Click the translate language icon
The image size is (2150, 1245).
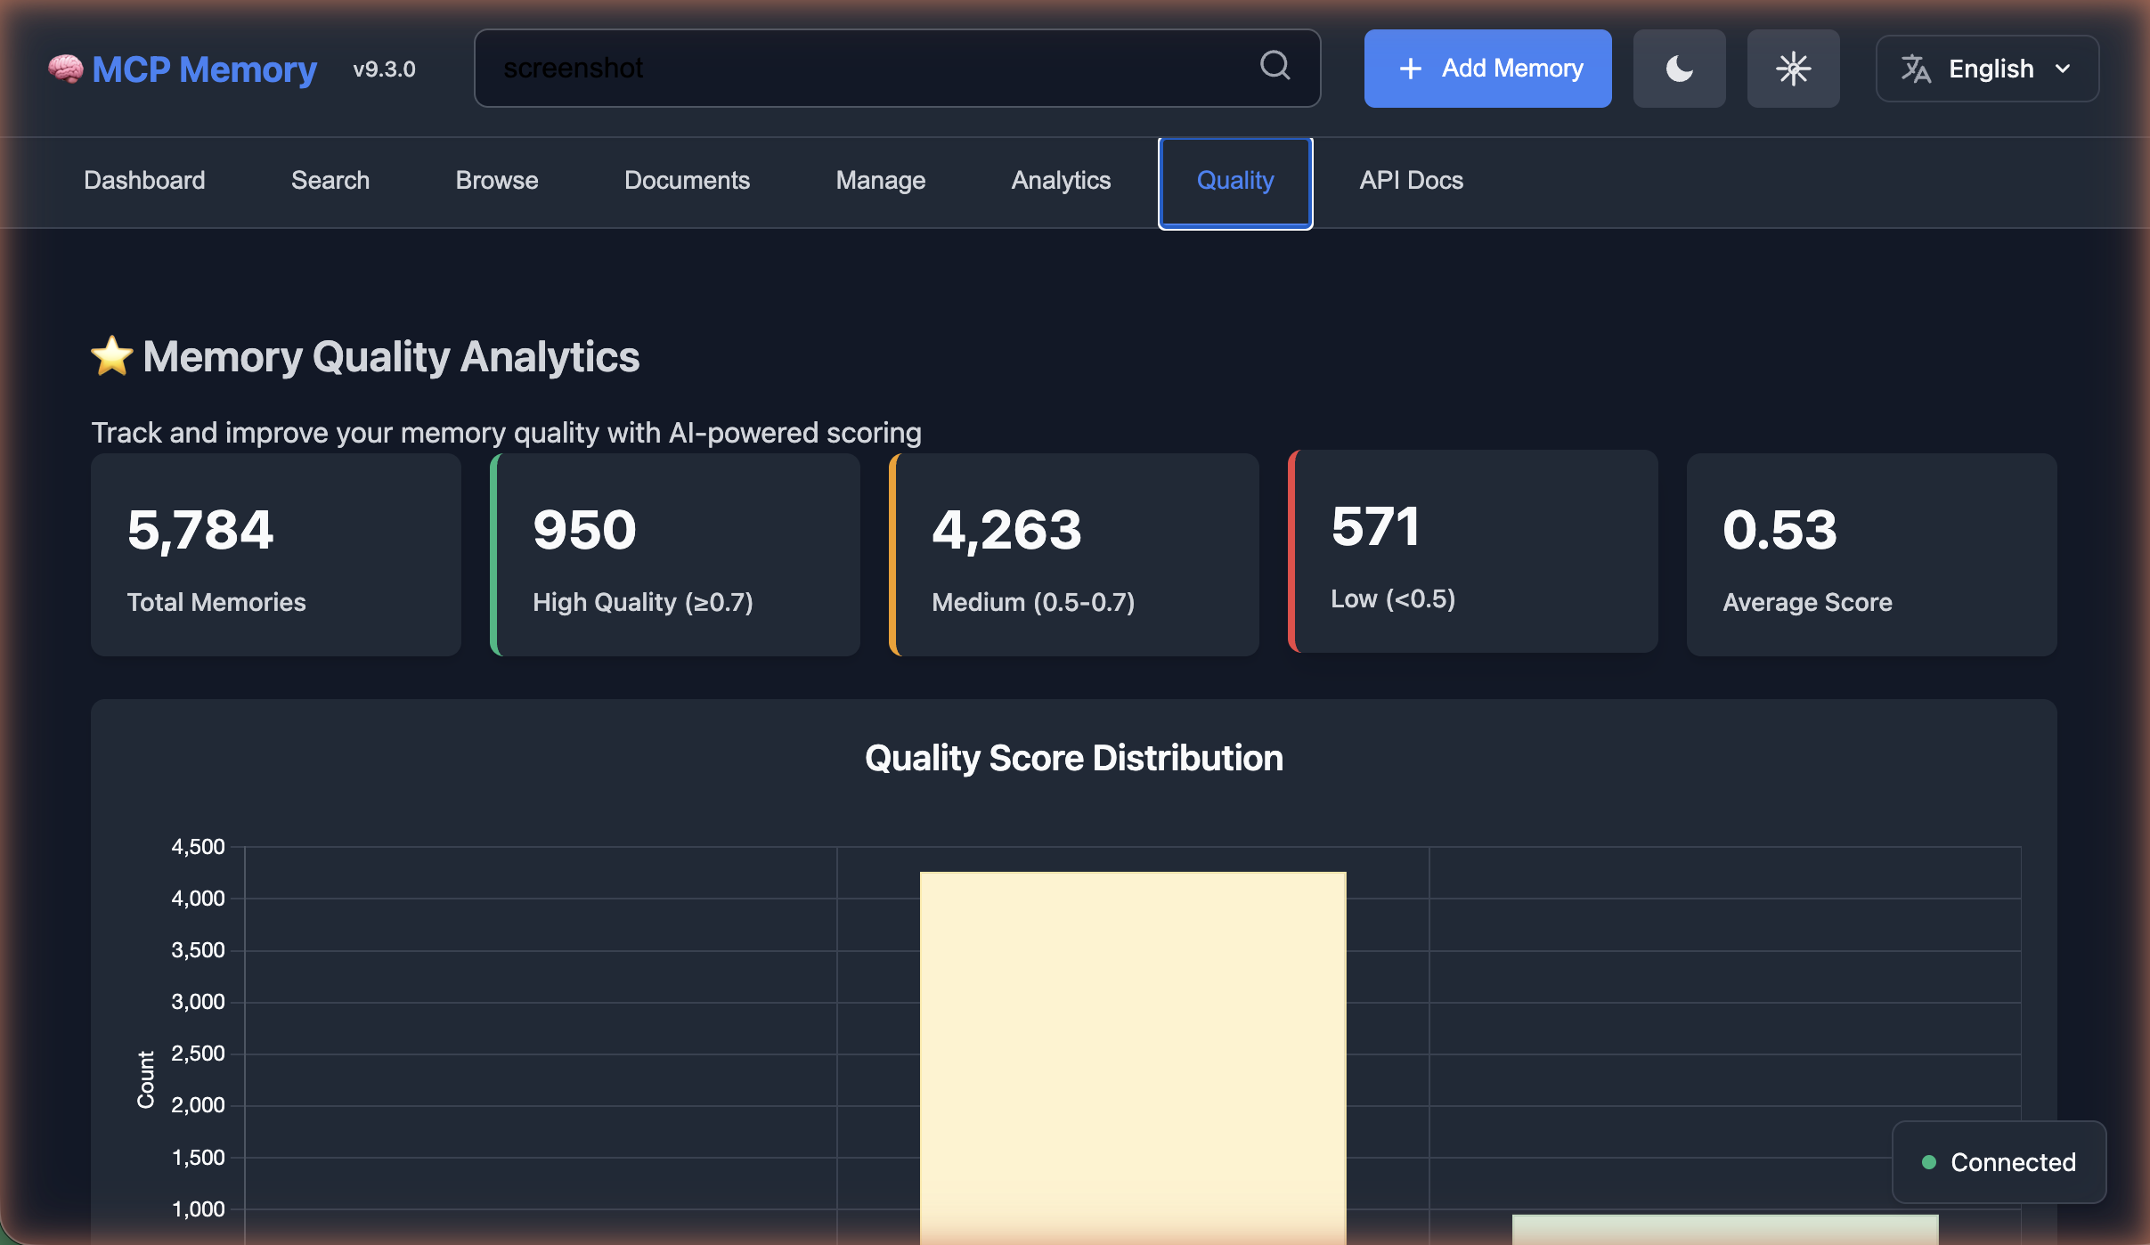pos(1916,69)
